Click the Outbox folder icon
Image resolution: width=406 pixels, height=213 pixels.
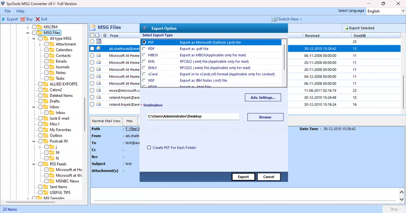pos(46,135)
